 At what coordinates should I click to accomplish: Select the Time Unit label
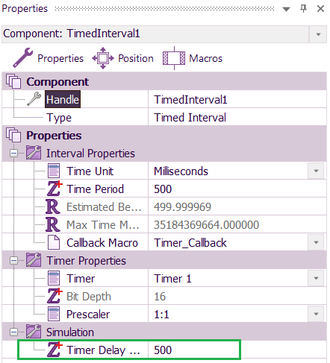(90, 171)
